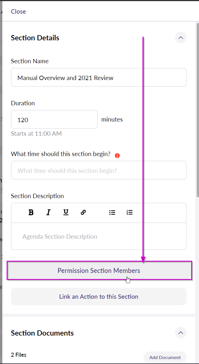Start a numbered list in description

pyautogui.click(x=130, y=212)
